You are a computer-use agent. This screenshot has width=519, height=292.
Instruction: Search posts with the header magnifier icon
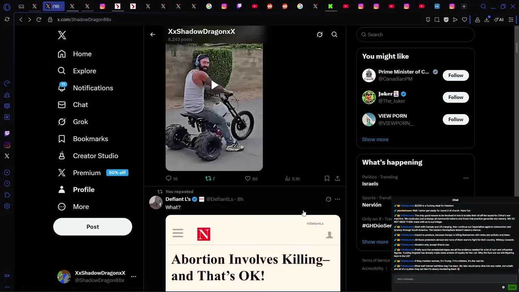335,34
